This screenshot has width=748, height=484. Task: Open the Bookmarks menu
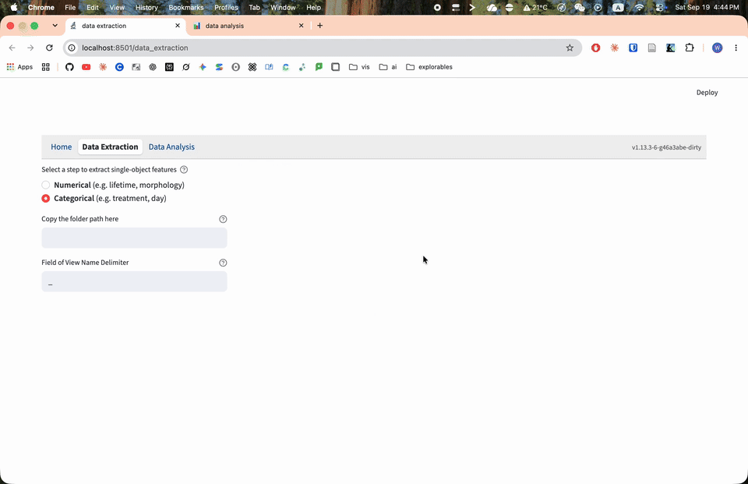click(186, 7)
